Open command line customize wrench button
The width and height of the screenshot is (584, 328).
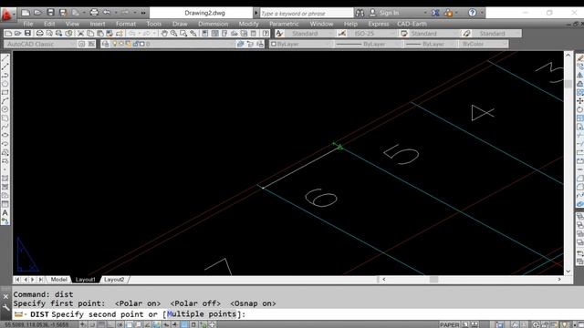pyautogui.click(x=5, y=308)
